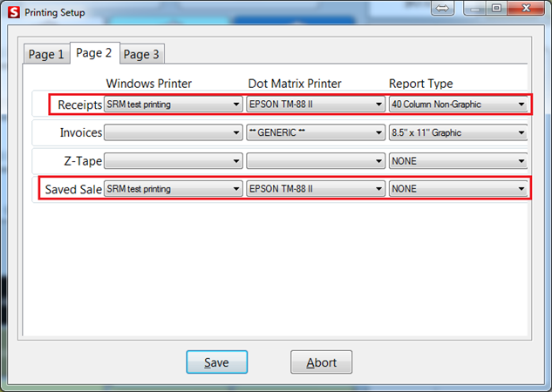Maximize the Printing Setup window
This screenshot has height=392, width=552.
coord(496,8)
